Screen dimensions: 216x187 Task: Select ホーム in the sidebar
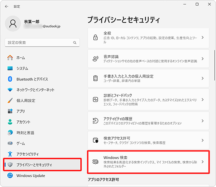coord(42,58)
